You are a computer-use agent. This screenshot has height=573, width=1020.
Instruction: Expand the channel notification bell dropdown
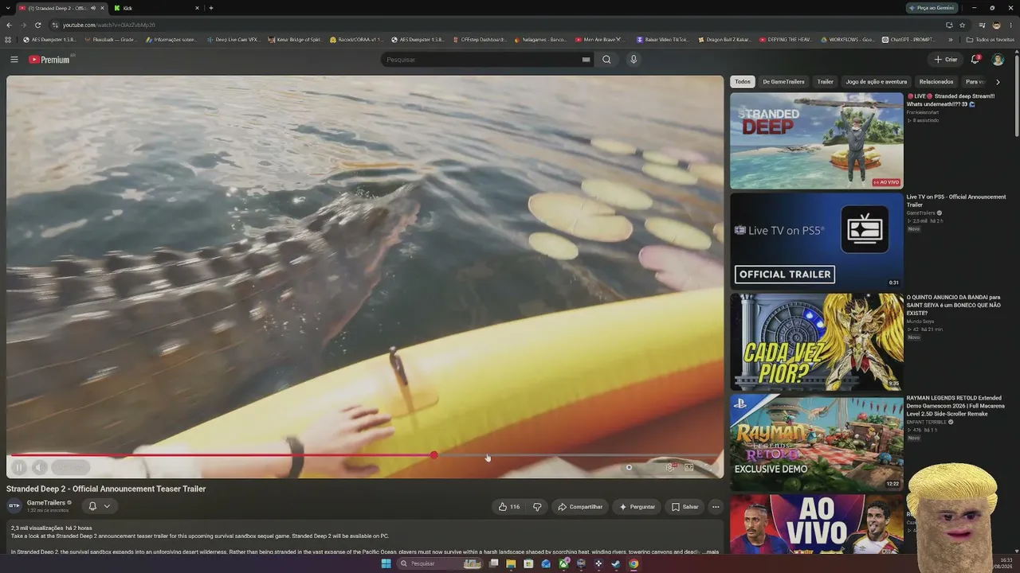click(99, 506)
